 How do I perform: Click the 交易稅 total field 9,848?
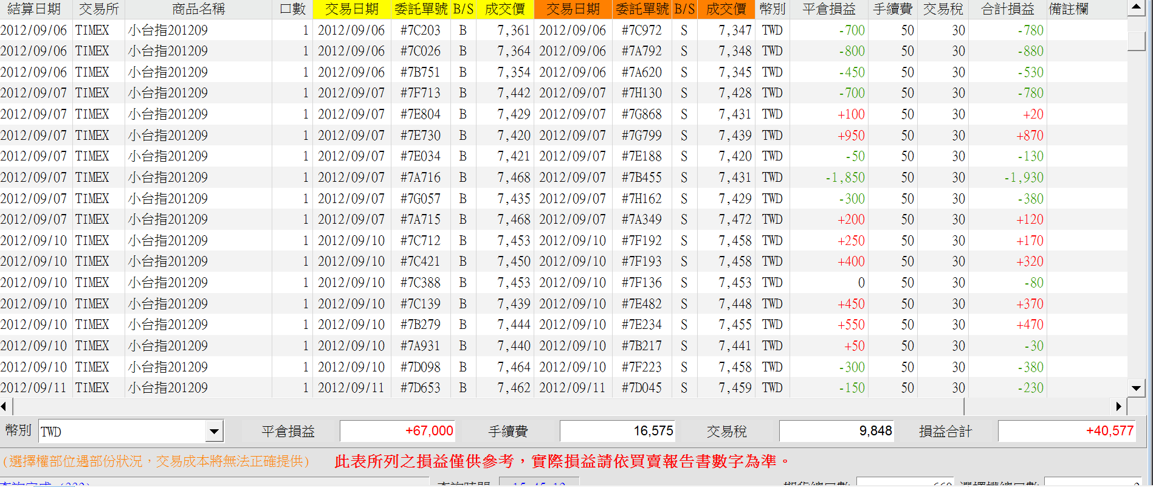(x=837, y=431)
